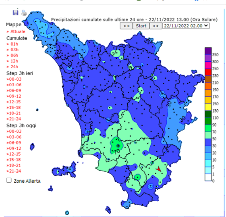Print the map using the printer icon
Viewport: 226px width, 217px height.
(x=24, y=13)
